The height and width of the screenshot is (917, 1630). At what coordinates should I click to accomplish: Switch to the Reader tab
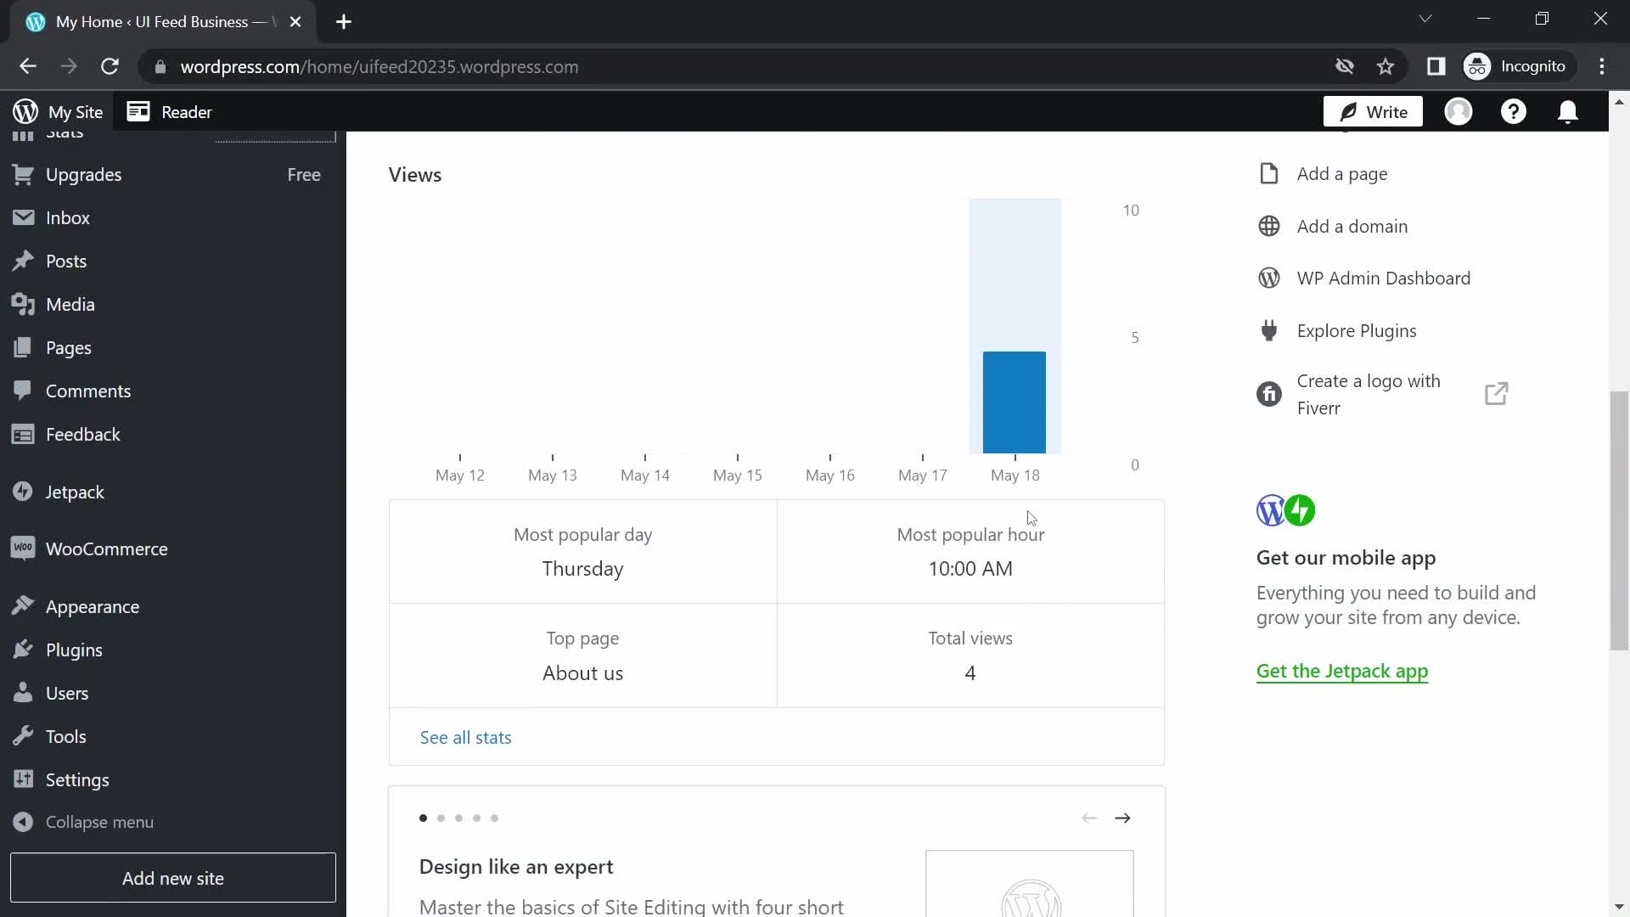[x=185, y=111]
